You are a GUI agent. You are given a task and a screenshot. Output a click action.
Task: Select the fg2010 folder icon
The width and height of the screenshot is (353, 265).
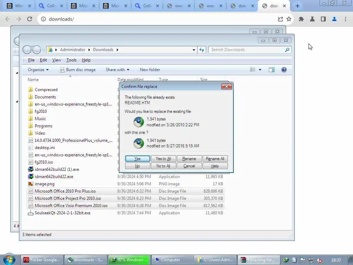click(x=31, y=111)
